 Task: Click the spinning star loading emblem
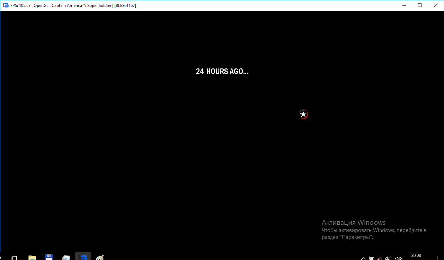coord(303,114)
